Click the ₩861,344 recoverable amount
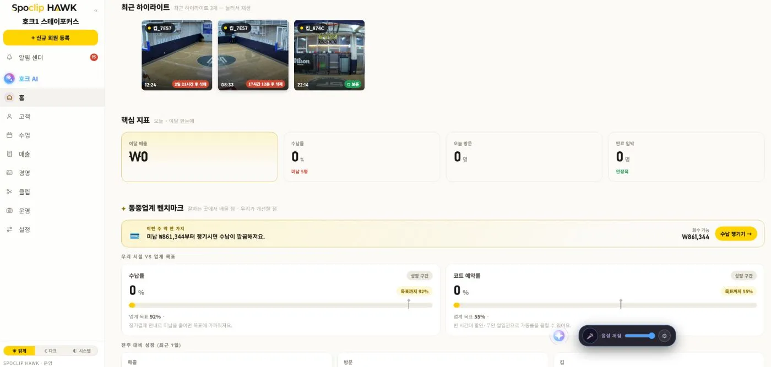Screen dimensions: 771x367 click(696, 237)
